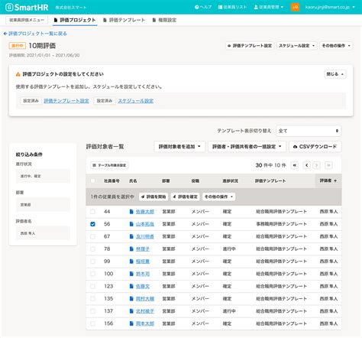
Task: Uncheck the checkbox for employee 56
Action: pyautogui.click(x=92, y=224)
